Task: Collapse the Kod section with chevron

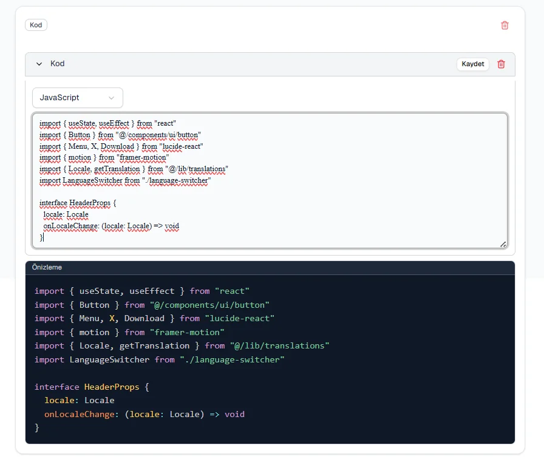Action: [x=39, y=64]
